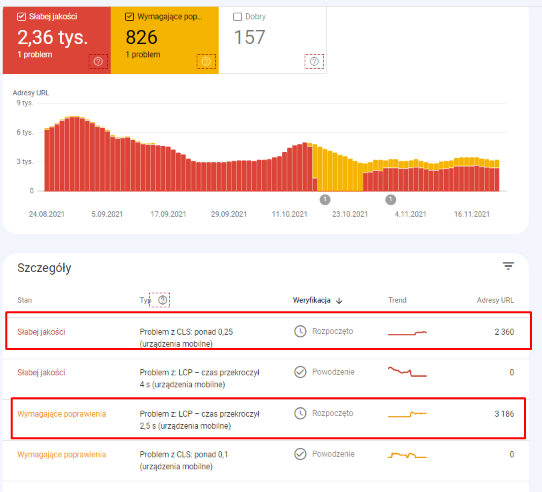The width and height of the screenshot is (542, 492).
Task: Click help icon in Dobry card
Action: click(x=314, y=61)
